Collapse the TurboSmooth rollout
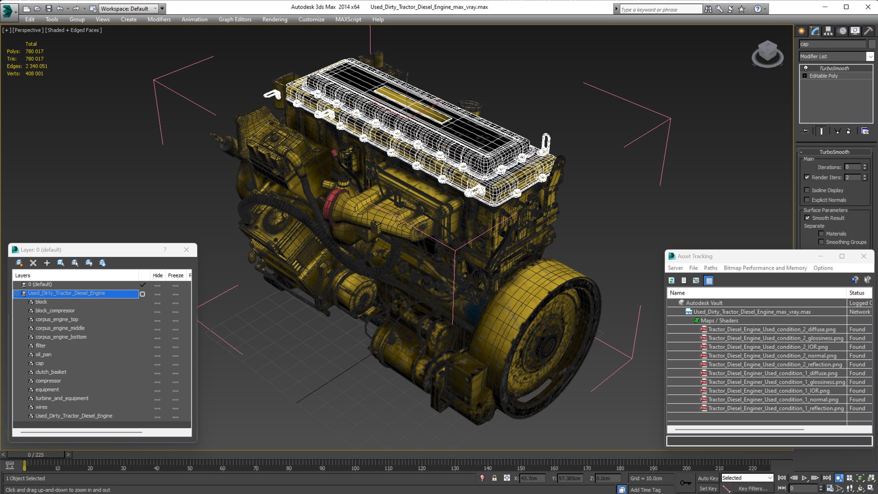Screen dimensions: 878x494 point(801,152)
